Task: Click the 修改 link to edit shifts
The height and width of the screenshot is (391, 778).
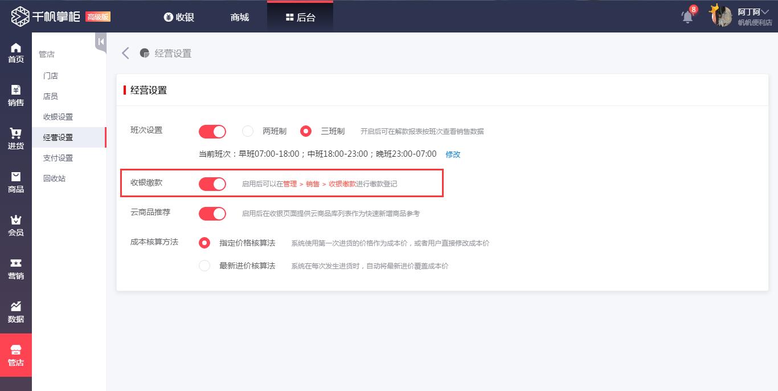Action: click(x=453, y=154)
